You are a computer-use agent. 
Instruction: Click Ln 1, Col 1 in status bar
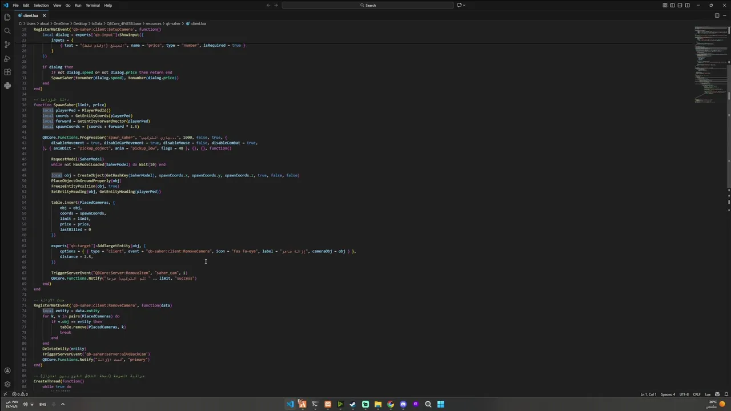(648, 394)
